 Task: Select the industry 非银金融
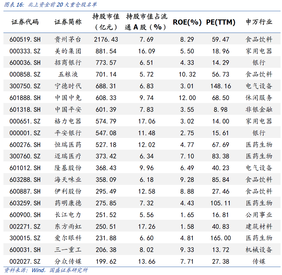259,109
